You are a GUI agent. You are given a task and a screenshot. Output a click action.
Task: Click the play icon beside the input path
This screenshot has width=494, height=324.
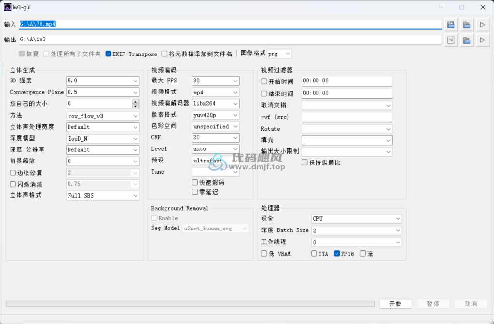482,25
